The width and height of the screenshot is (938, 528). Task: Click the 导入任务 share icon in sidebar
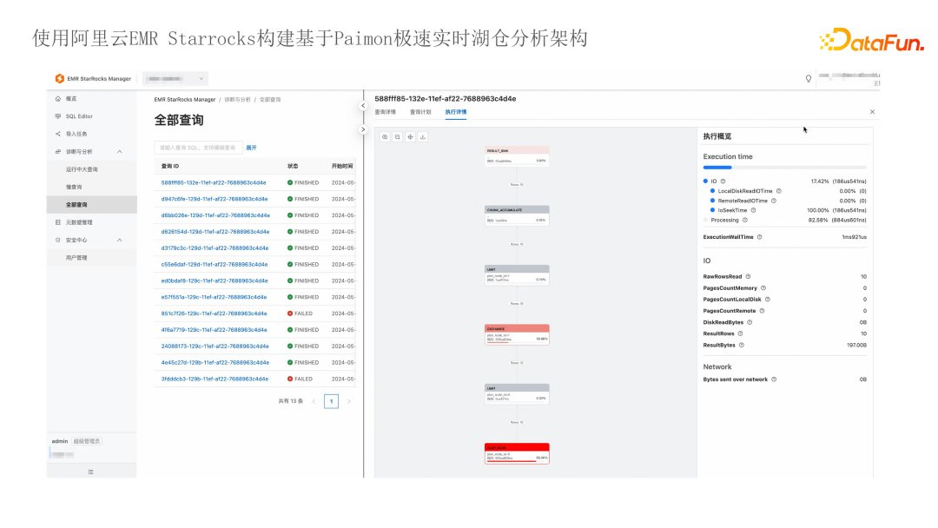(x=58, y=134)
